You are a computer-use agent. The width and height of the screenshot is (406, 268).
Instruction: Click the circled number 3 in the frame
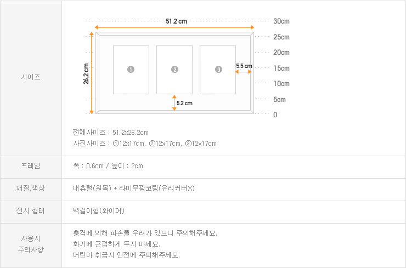[218, 70]
